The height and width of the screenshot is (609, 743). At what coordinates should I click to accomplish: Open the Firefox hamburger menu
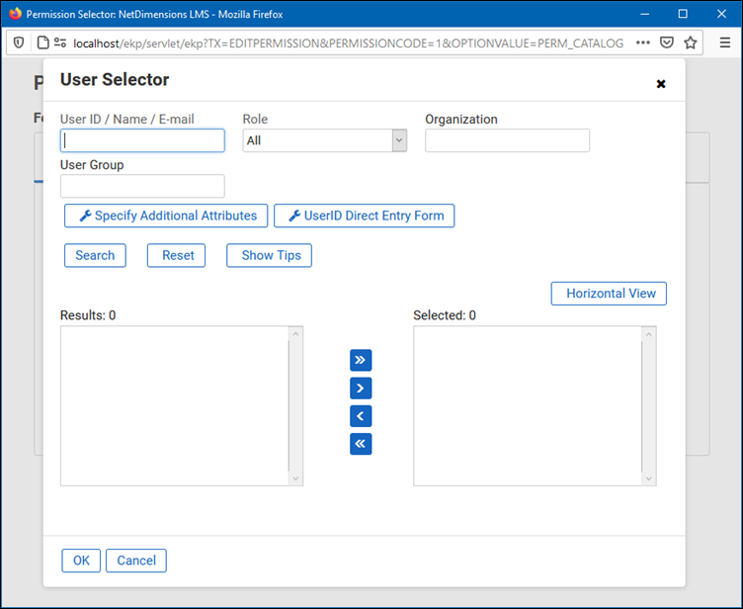click(x=720, y=43)
